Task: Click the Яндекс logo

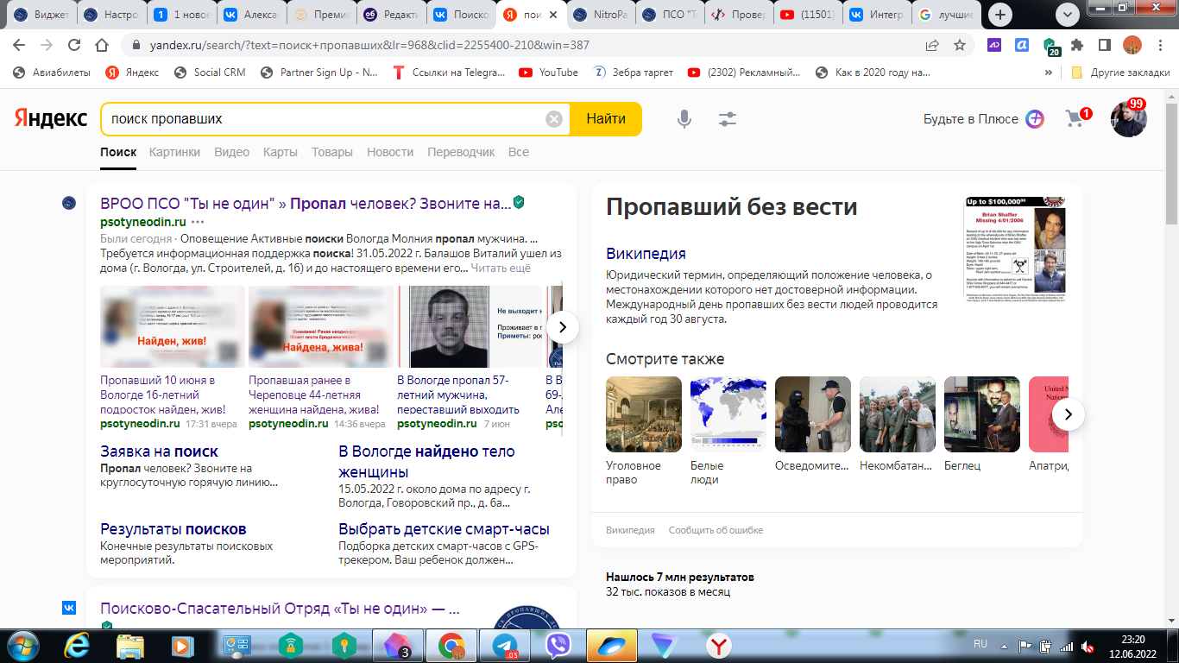Action: 51,119
